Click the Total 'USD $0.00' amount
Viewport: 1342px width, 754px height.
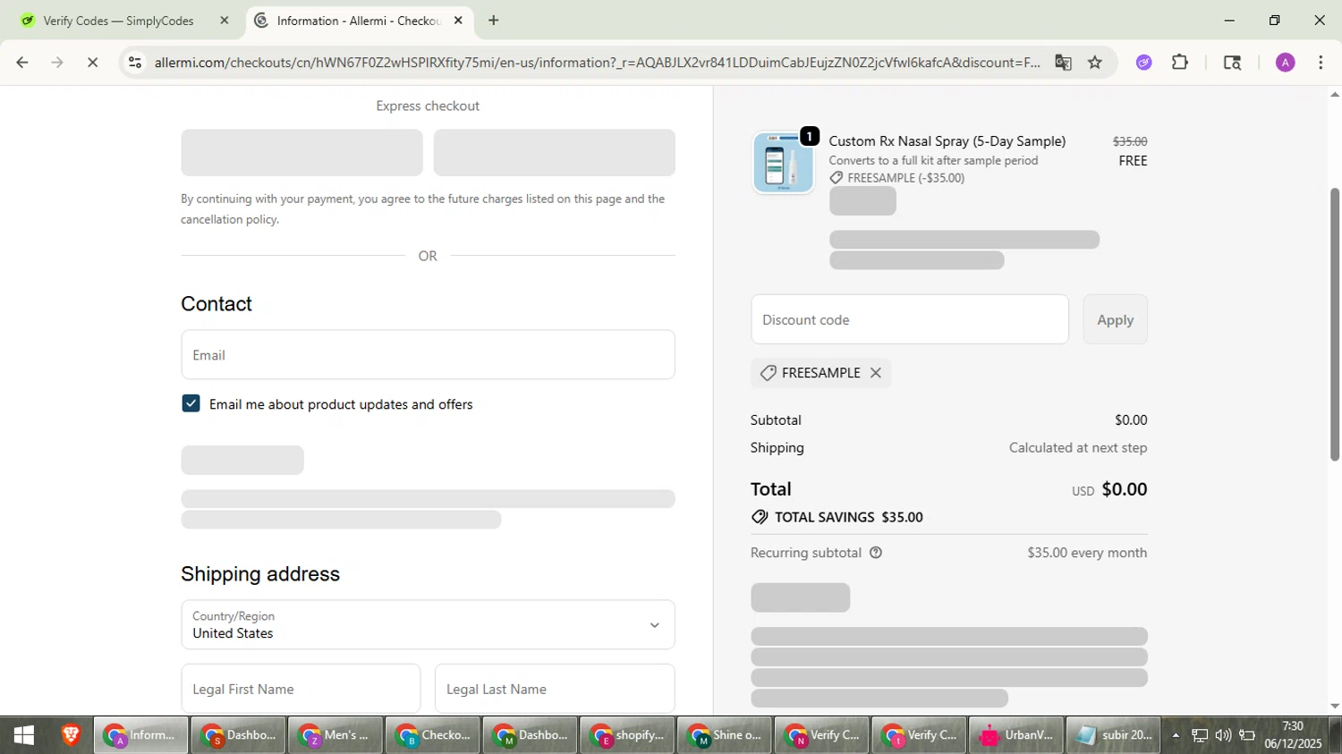click(1109, 489)
